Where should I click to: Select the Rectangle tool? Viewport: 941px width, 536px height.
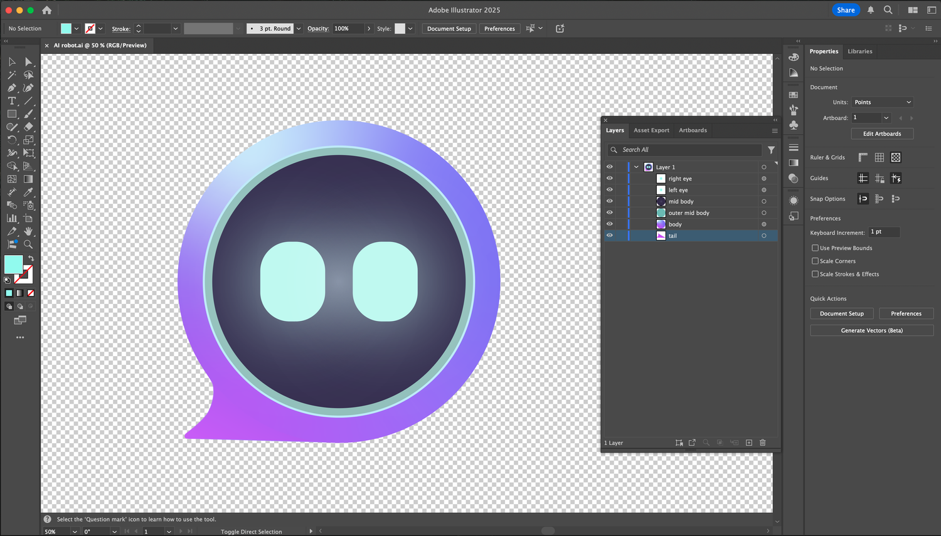click(x=12, y=114)
